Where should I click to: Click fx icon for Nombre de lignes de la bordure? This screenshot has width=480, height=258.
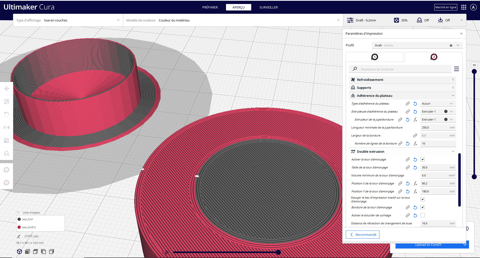pos(415,143)
